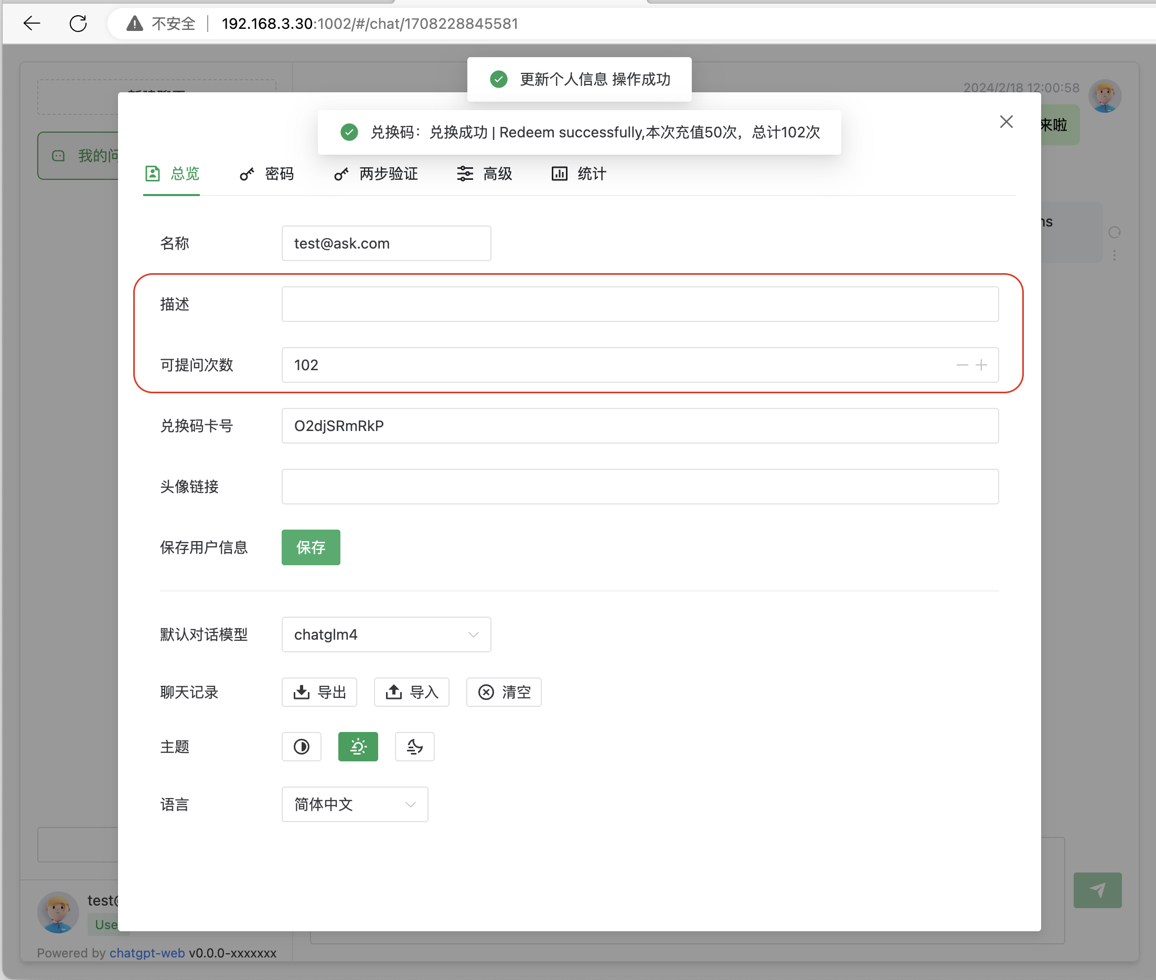
Task: Click the send message paper-plane icon
Action: (1097, 890)
